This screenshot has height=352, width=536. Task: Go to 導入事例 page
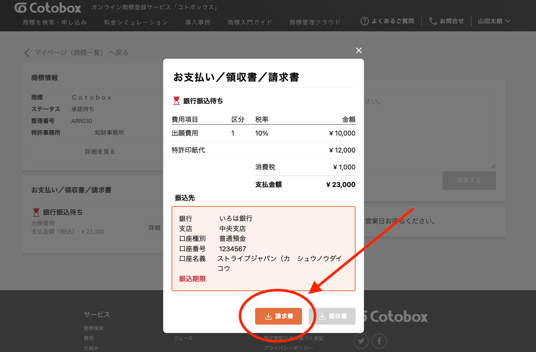click(198, 22)
